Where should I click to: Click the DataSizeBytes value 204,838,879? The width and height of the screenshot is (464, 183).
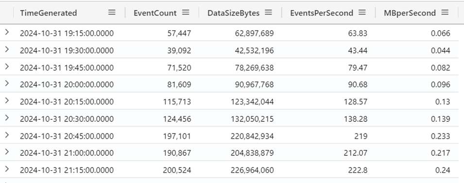(253, 153)
